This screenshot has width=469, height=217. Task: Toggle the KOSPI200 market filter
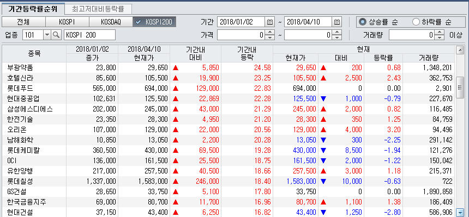pos(154,22)
